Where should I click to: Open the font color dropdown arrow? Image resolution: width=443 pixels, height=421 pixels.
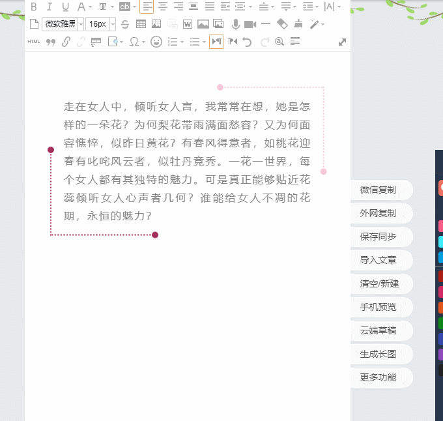point(90,7)
